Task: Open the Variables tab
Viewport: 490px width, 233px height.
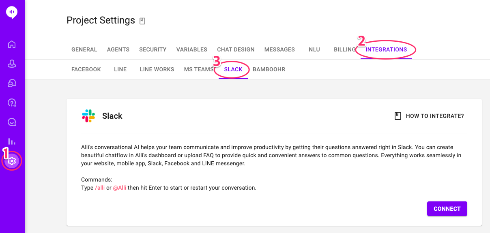Action: pyautogui.click(x=192, y=49)
